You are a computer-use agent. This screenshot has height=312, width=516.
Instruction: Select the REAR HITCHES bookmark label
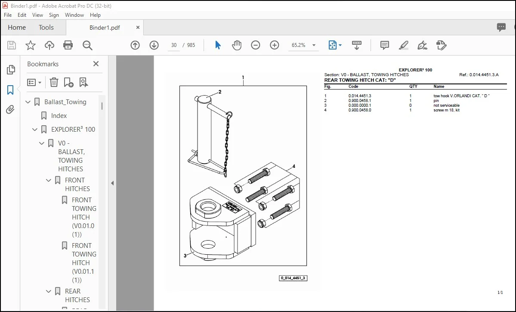click(77, 296)
